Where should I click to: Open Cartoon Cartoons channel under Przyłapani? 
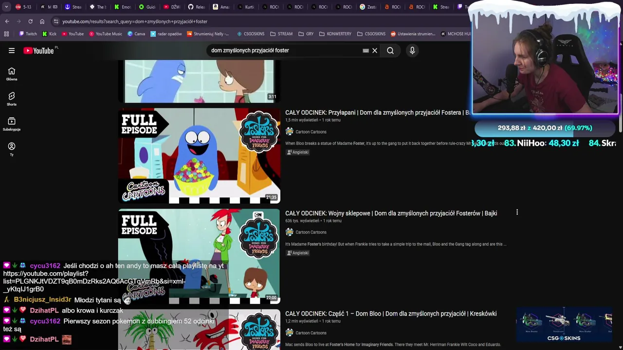tap(311, 132)
